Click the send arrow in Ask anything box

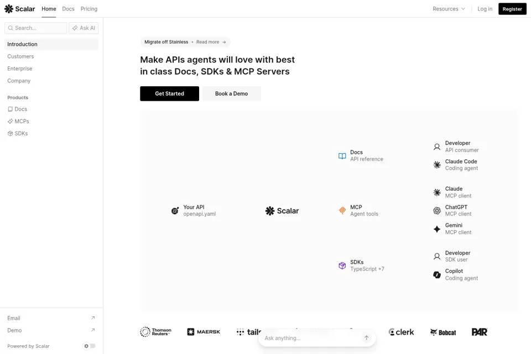[366, 338]
